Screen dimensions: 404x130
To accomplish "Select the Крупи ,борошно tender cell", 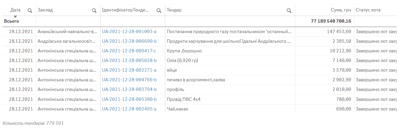I will tap(184, 51).
